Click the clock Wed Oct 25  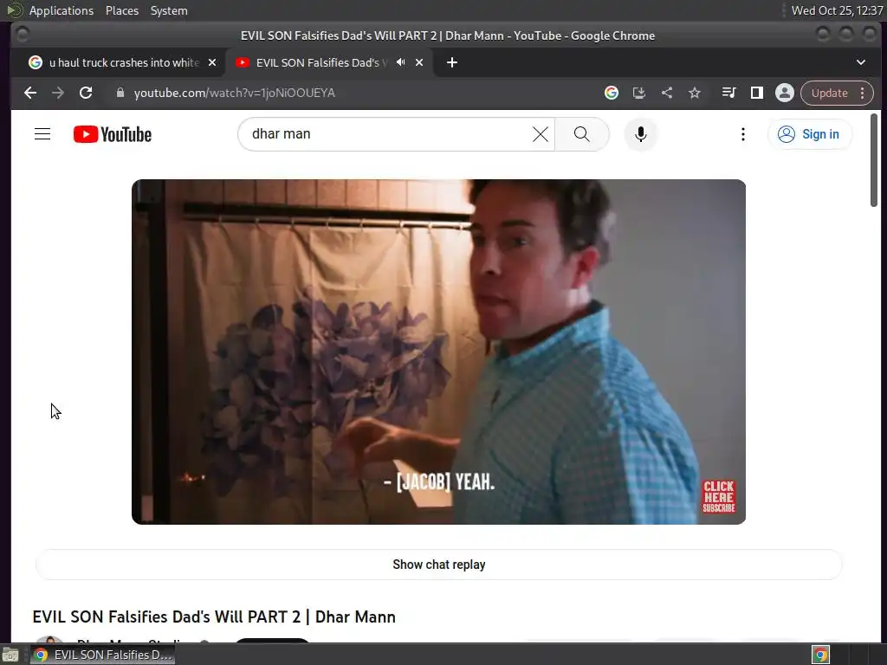point(837,10)
